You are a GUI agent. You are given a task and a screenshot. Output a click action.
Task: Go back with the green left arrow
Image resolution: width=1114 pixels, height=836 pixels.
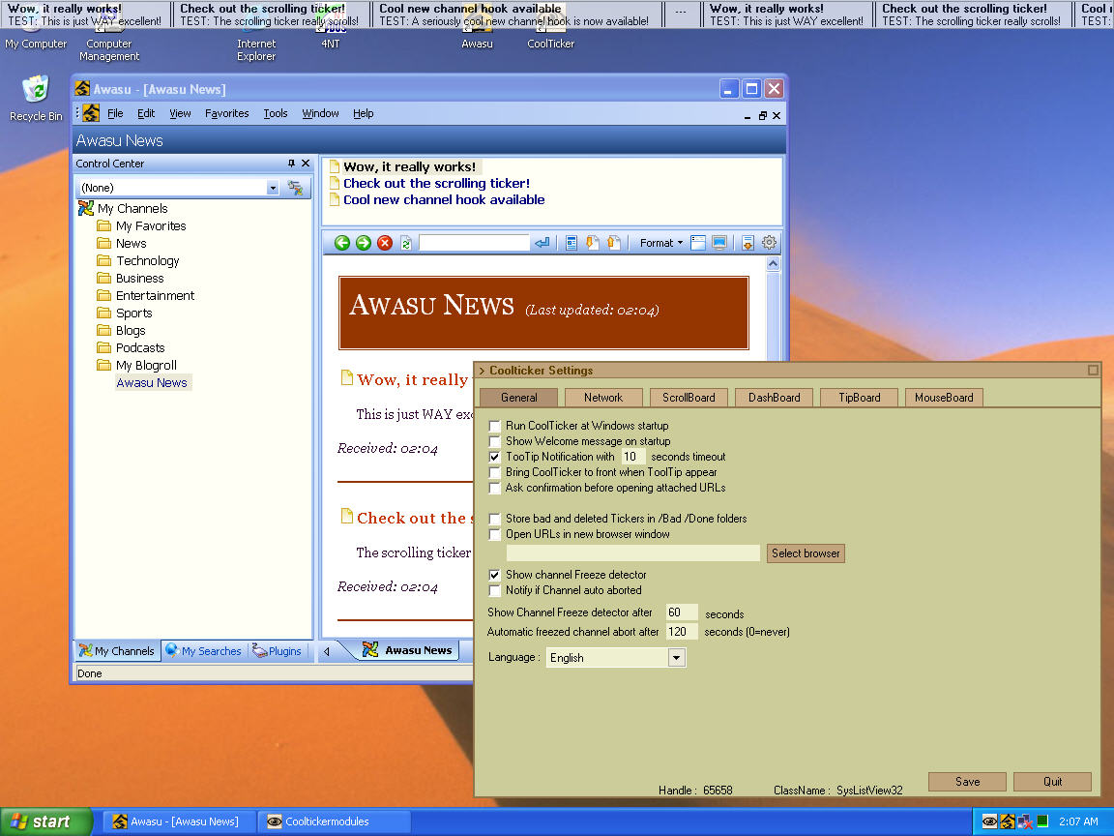341,243
